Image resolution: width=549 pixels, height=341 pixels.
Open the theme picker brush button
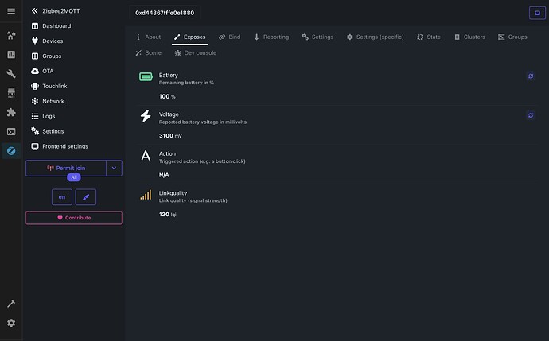coord(86,197)
